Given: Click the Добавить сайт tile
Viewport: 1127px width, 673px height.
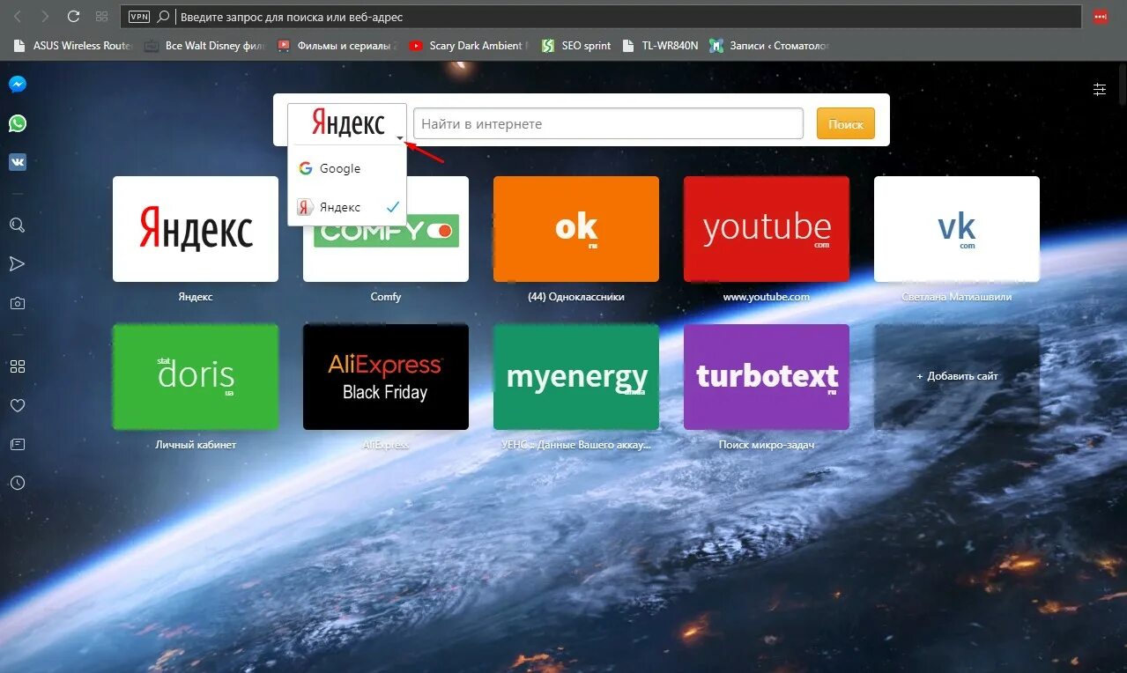Looking at the screenshot, I should tap(957, 376).
